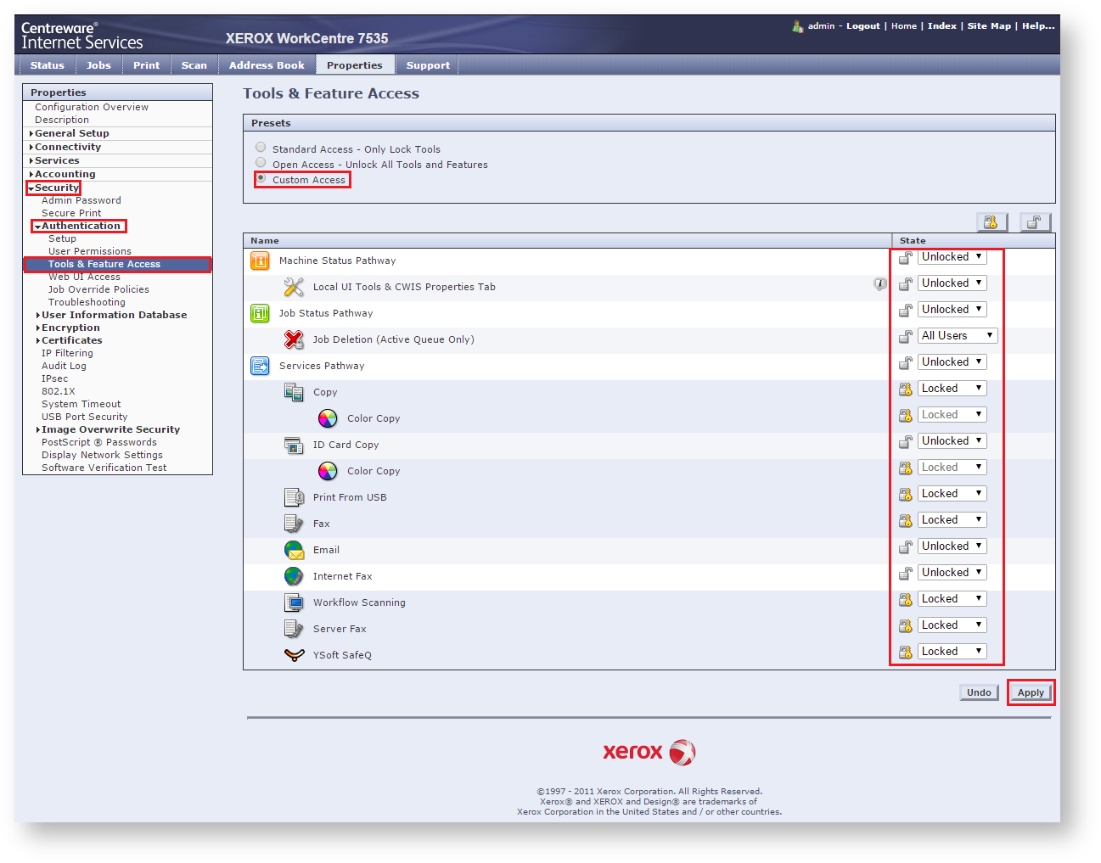Open Job Override Policies in sidebar

click(98, 289)
